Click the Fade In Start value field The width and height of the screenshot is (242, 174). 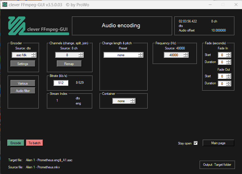pyautogui.click(x=222, y=55)
